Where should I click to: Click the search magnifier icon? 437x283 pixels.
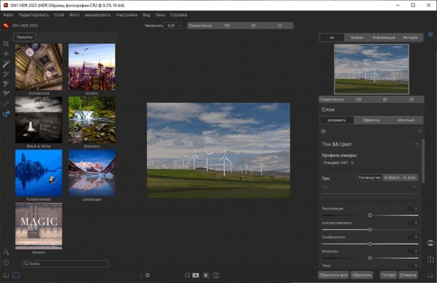26,264
